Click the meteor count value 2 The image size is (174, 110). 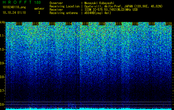39,13
